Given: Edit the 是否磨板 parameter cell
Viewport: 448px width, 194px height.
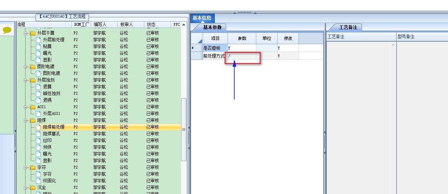Looking at the screenshot, I should (242, 48).
